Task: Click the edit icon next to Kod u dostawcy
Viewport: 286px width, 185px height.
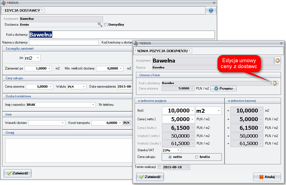Action: 275,83
